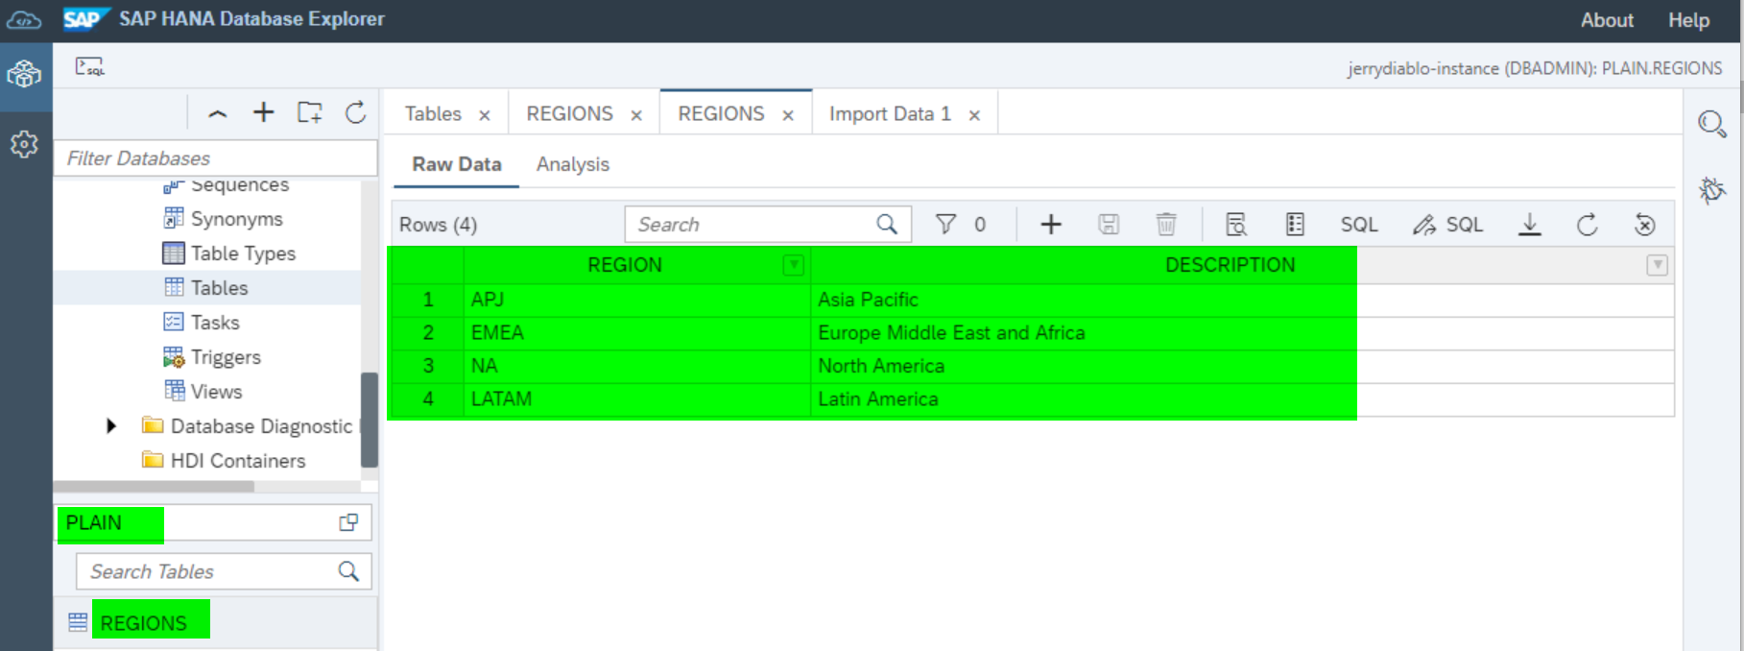This screenshot has width=1744, height=651.
Task: Select the North America description cell
Action: pyautogui.click(x=1243, y=366)
